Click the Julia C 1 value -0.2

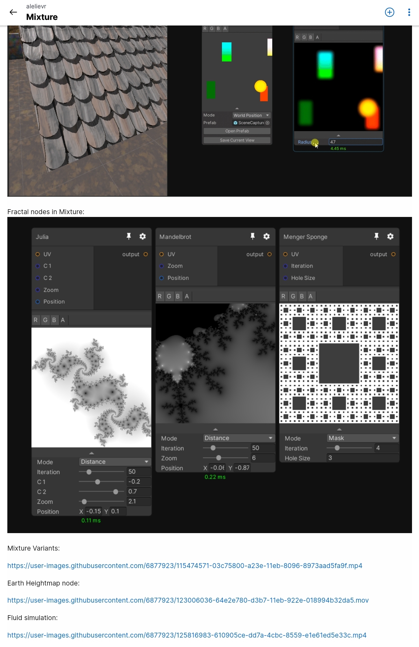[x=139, y=481]
